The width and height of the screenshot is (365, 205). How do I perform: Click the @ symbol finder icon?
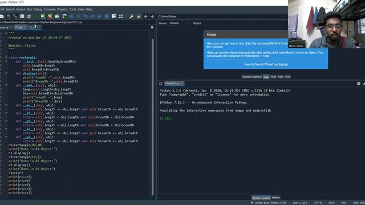pyautogui.click(x=29, y=17)
